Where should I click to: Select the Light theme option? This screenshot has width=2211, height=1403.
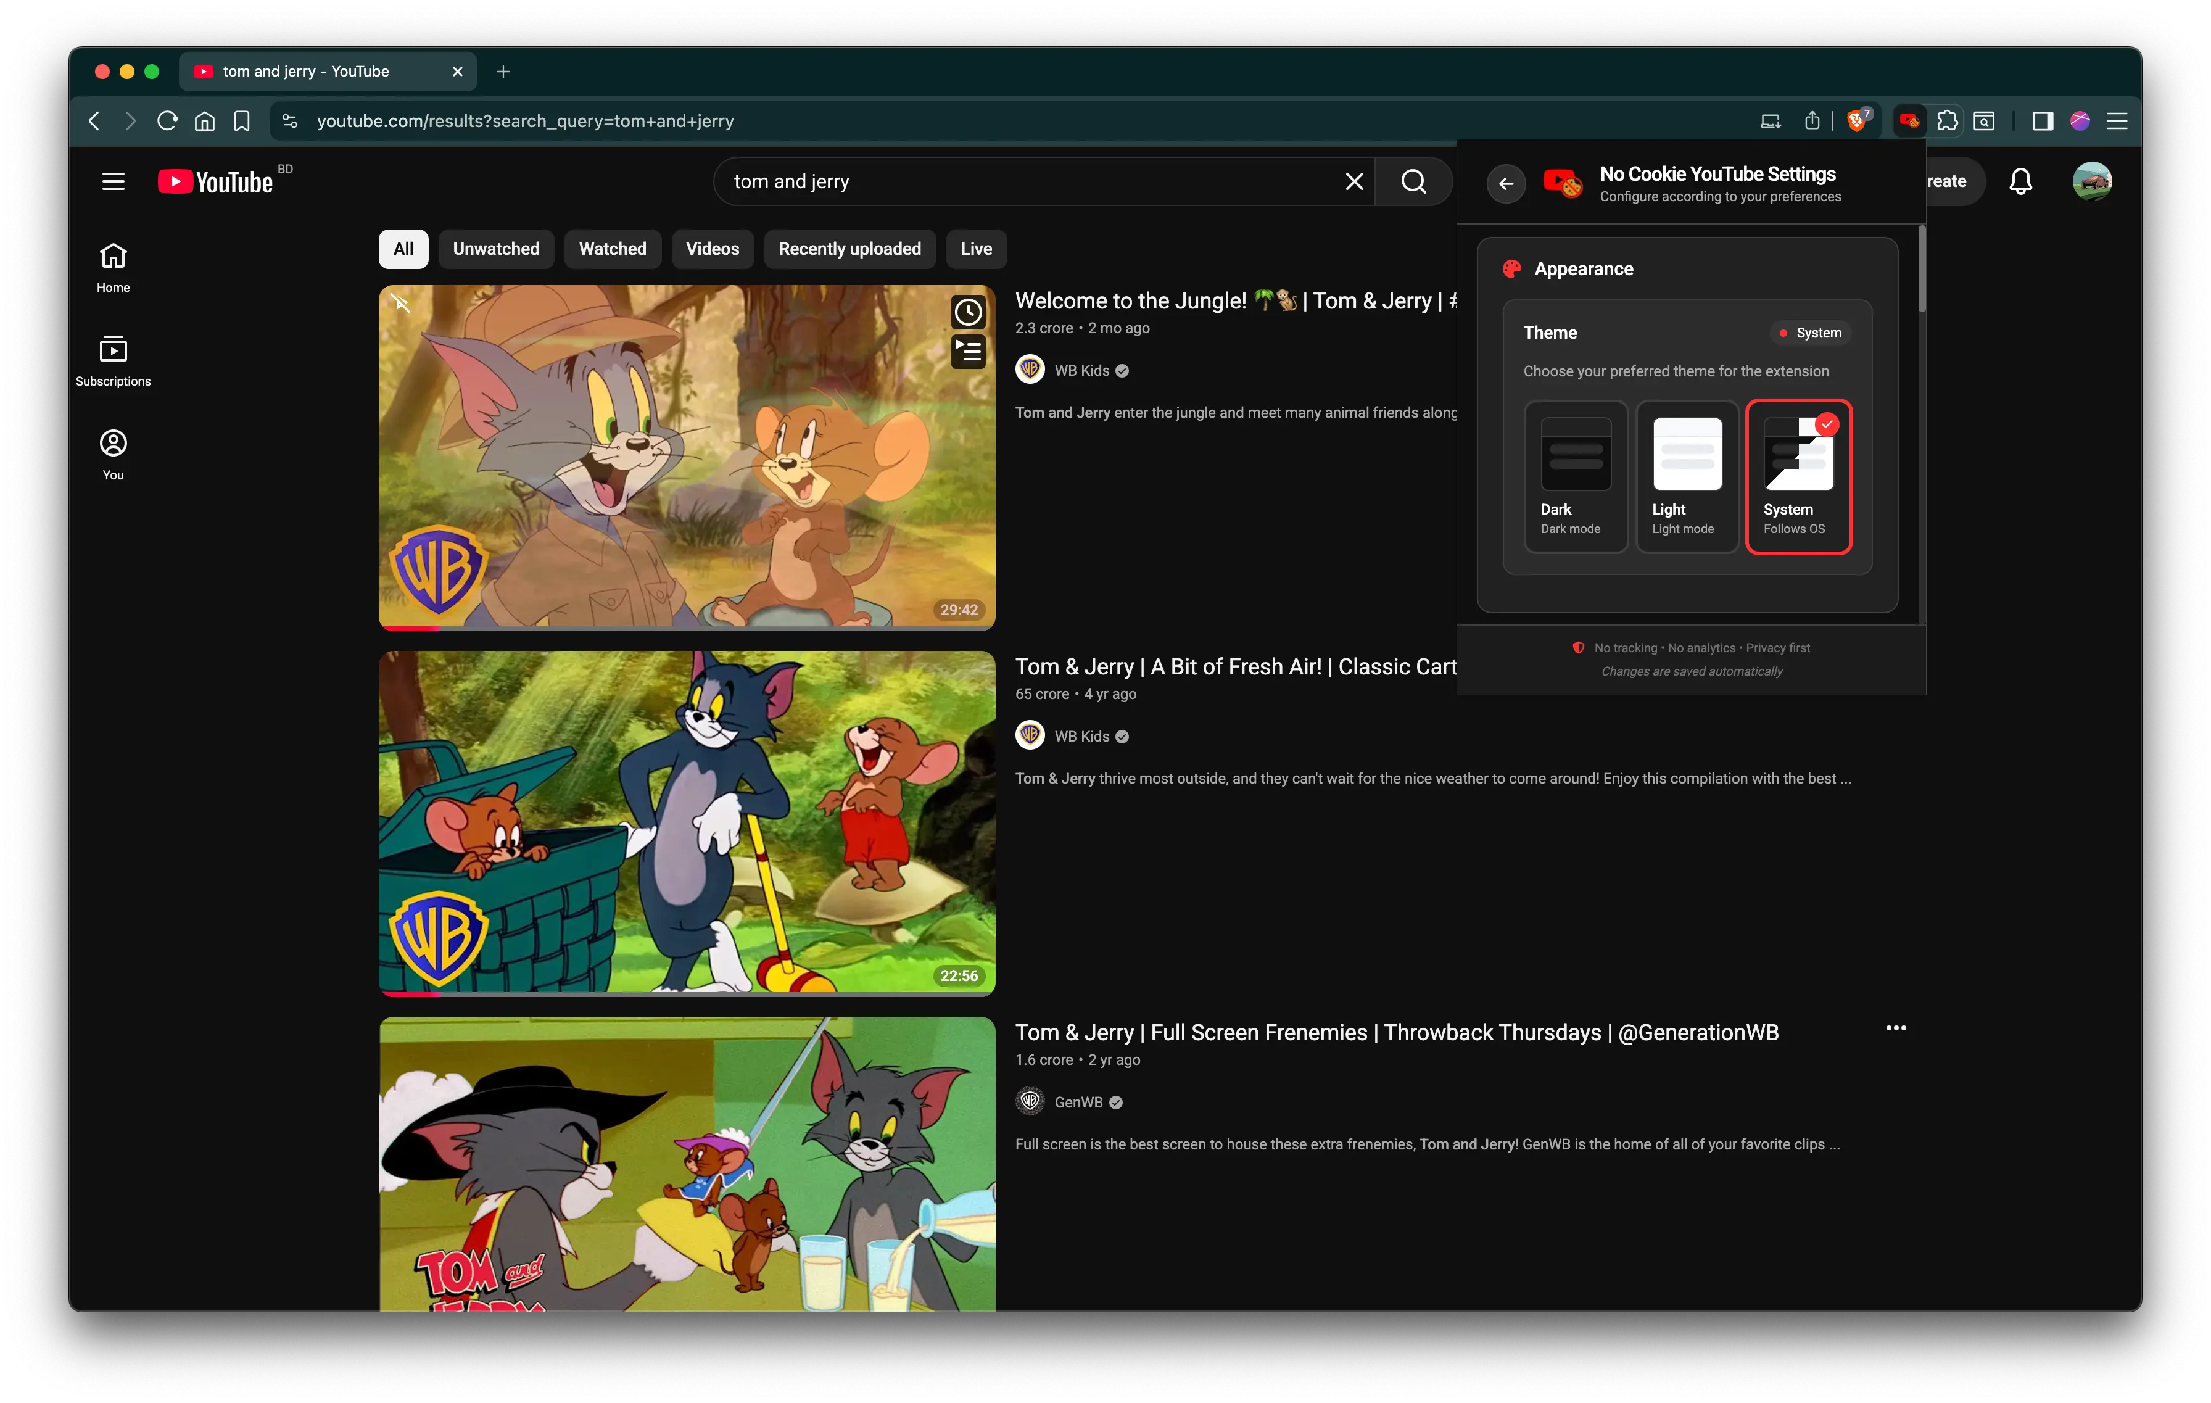point(1687,476)
